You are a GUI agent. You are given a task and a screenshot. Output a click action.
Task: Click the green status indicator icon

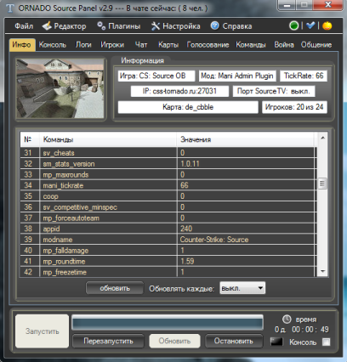293,26
